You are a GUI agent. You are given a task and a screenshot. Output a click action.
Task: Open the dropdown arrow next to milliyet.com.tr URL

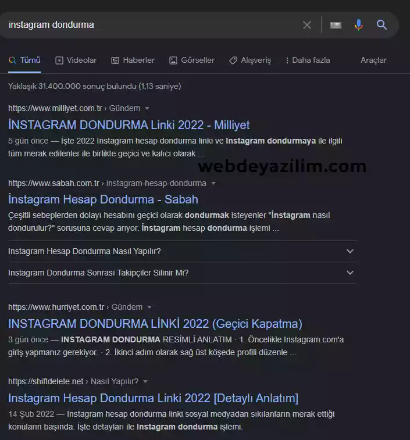(x=147, y=109)
